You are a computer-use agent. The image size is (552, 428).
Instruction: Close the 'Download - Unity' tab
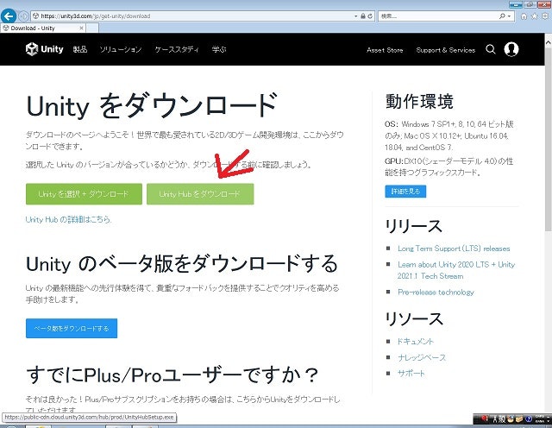[81, 28]
